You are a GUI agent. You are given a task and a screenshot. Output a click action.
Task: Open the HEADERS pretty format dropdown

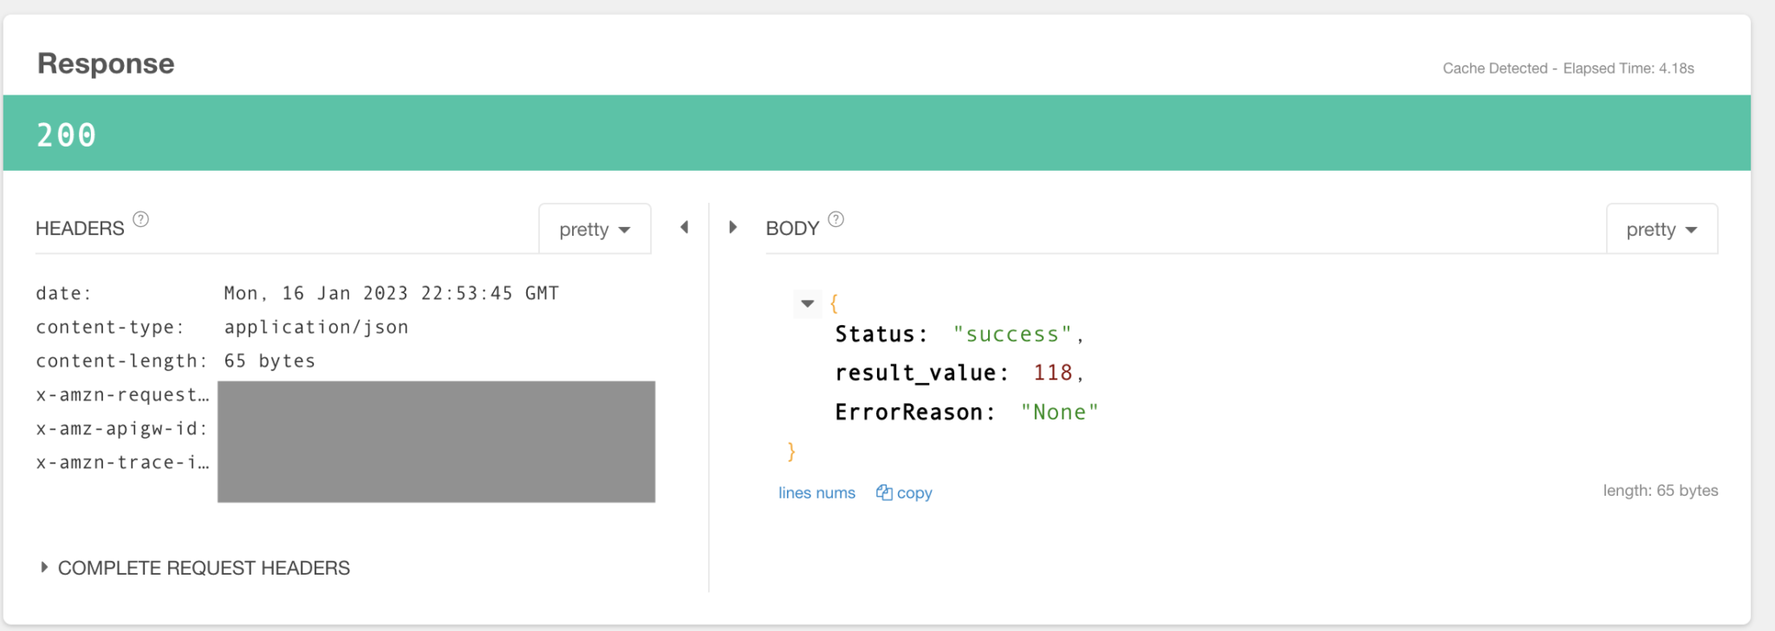595,230
